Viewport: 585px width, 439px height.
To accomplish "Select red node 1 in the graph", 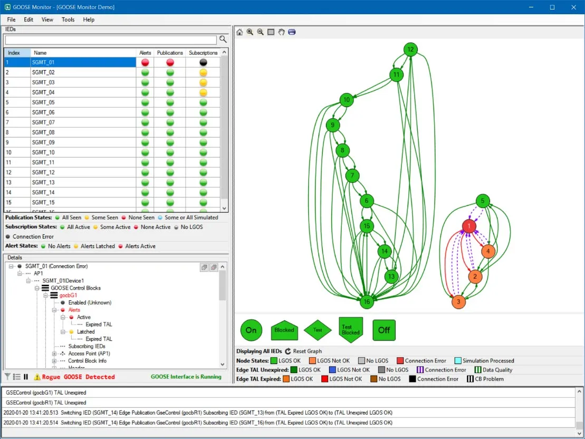I will coord(469,226).
